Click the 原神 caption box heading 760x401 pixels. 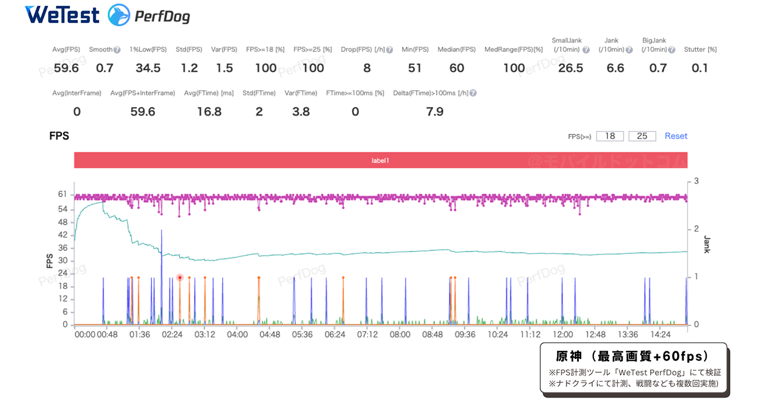[x=632, y=356]
